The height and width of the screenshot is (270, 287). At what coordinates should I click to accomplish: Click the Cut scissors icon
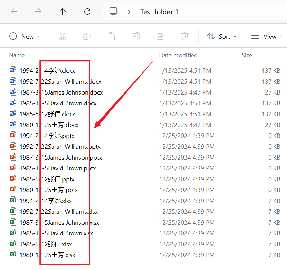[62, 36]
